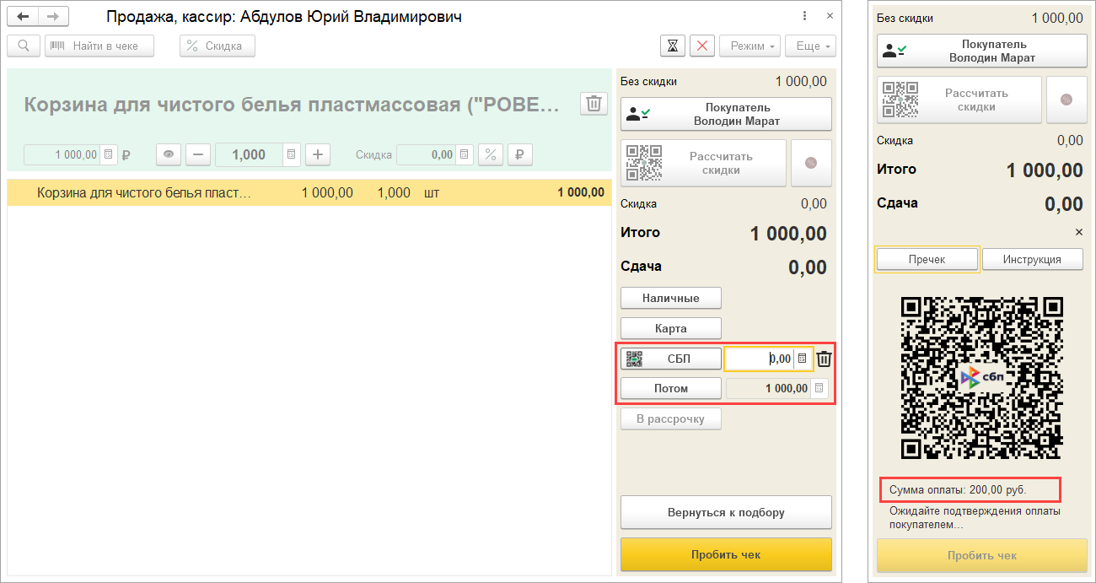Open calculator for the quantity field
The height and width of the screenshot is (583, 1096).
coord(291,154)
